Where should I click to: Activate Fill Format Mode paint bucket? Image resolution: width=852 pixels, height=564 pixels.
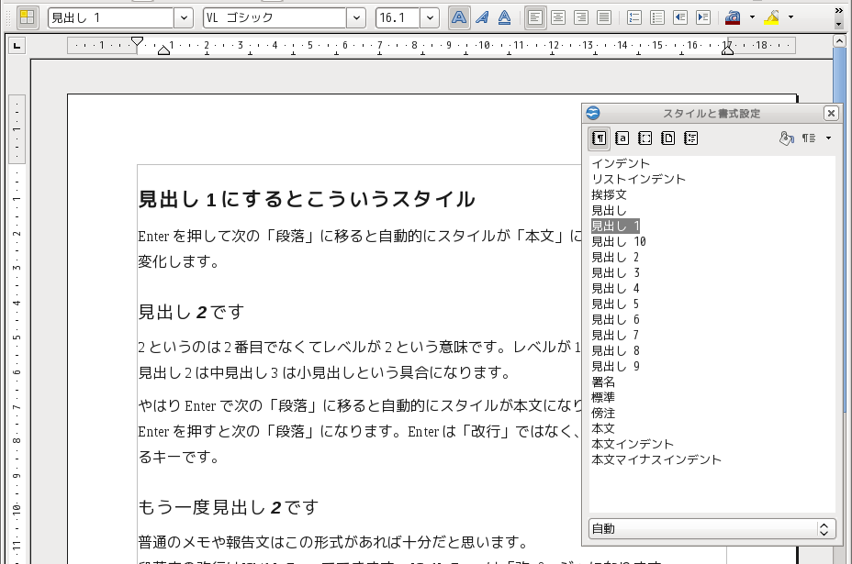click(786, 138)
